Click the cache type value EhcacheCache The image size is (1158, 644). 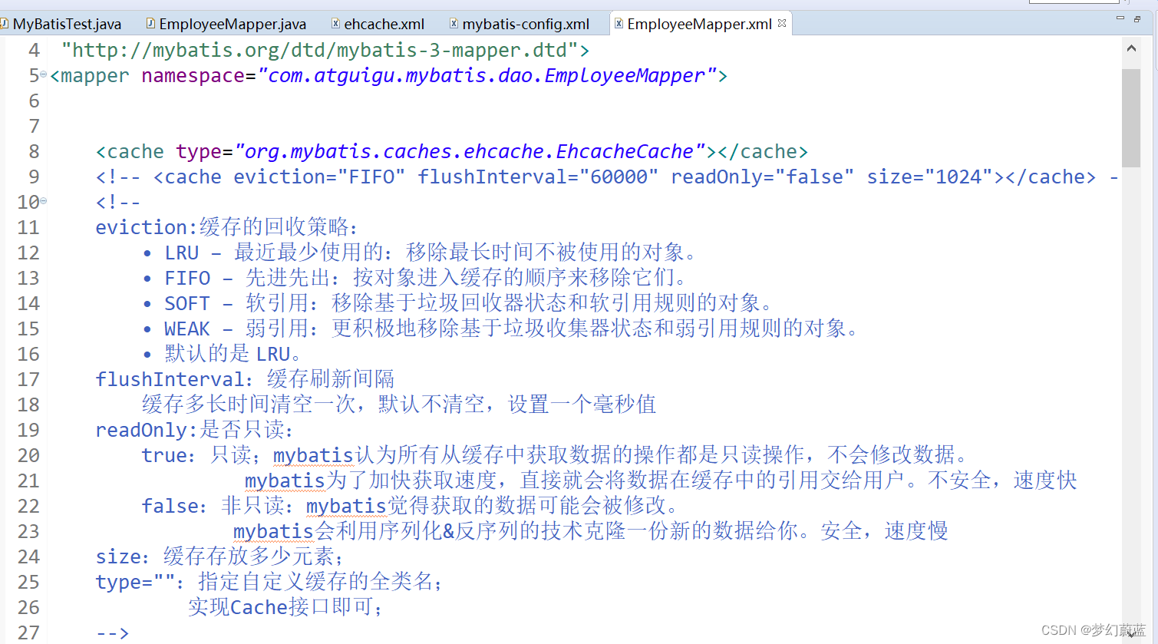coord(625,152)
